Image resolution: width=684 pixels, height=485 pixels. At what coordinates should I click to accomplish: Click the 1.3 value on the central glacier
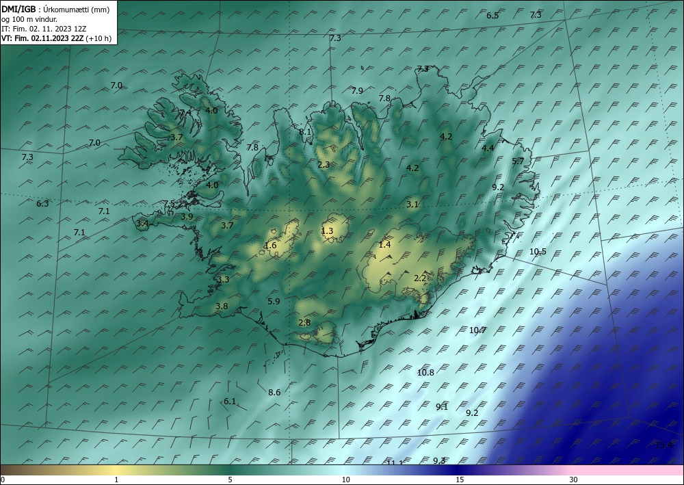tap(327, 231)
